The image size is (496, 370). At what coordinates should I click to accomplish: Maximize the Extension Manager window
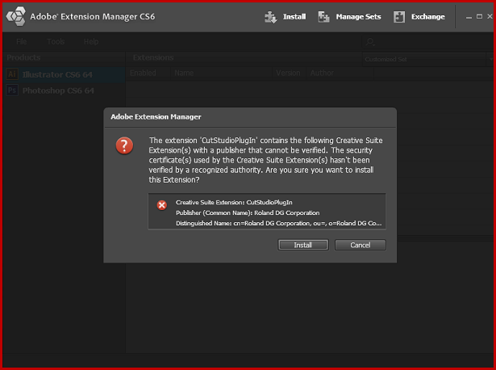(x=480, y=16)
